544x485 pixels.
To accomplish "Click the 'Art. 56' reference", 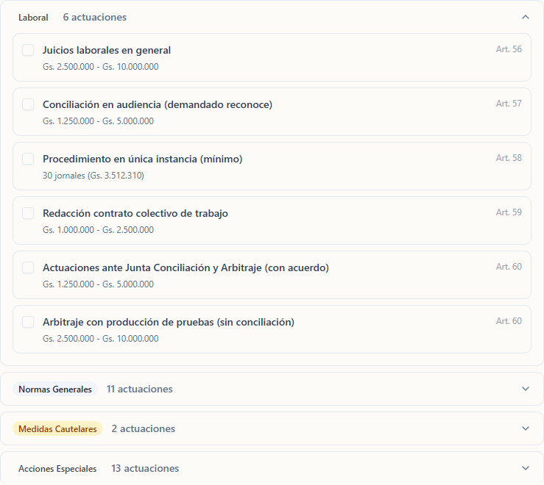I will click(x=509, y=49).
